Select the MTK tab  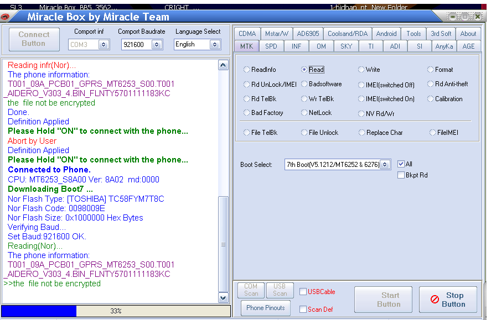coord(246,46)
